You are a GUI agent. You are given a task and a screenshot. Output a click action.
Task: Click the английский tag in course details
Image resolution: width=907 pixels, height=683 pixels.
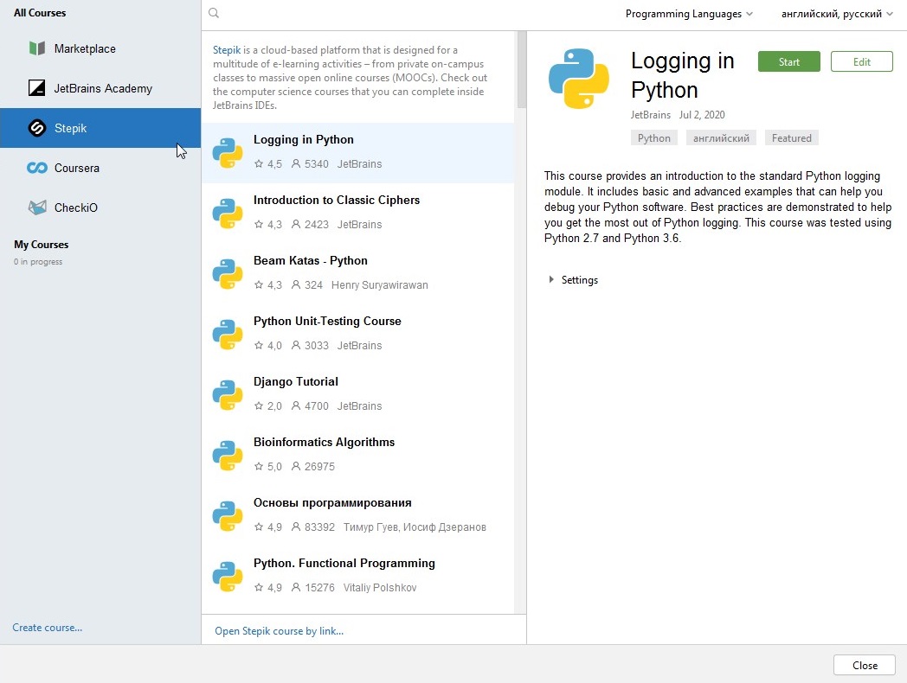(721, 138)
